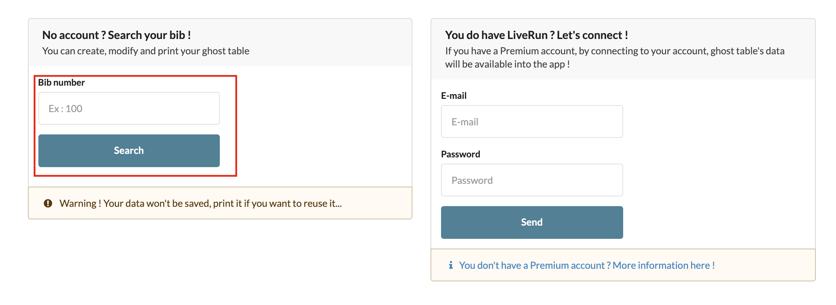The height and width of the screenshot is (305, 836).
Task: Click the "Bib number" label
Action: coord(61,83)
